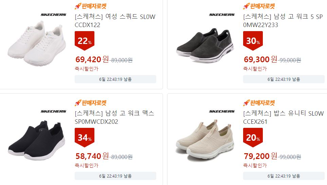Click the 58,740원 sale price
This screenshot has height=185, width=327.
(x=92, y=156)
